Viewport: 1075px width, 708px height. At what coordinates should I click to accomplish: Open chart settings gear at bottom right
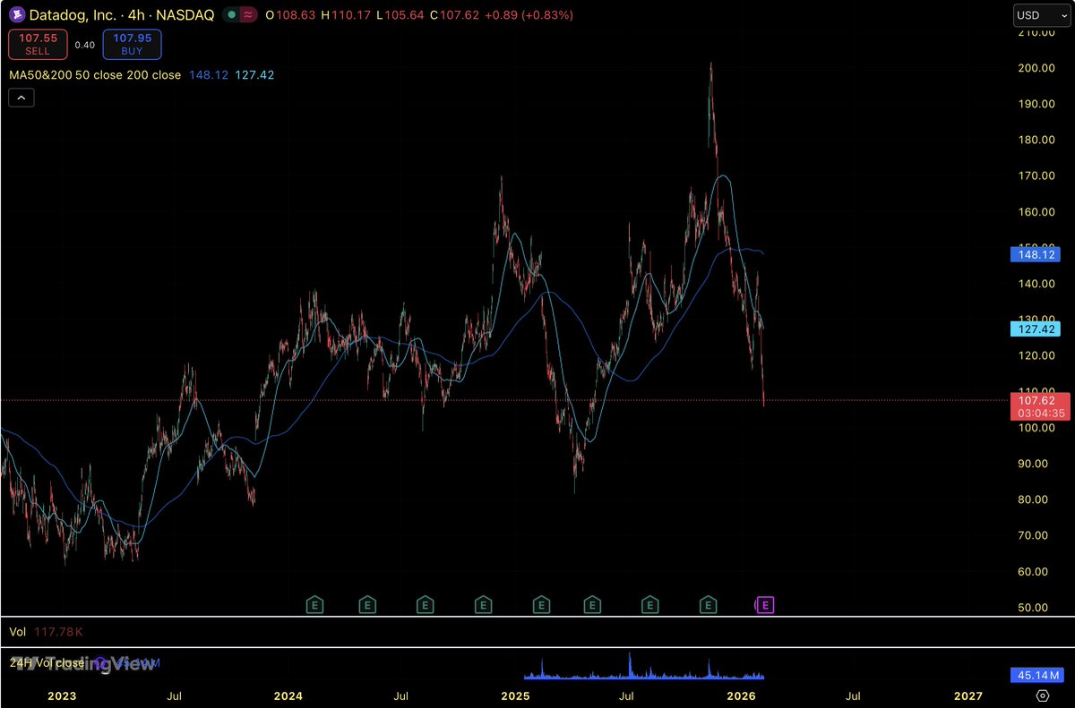pos(1042,695)
